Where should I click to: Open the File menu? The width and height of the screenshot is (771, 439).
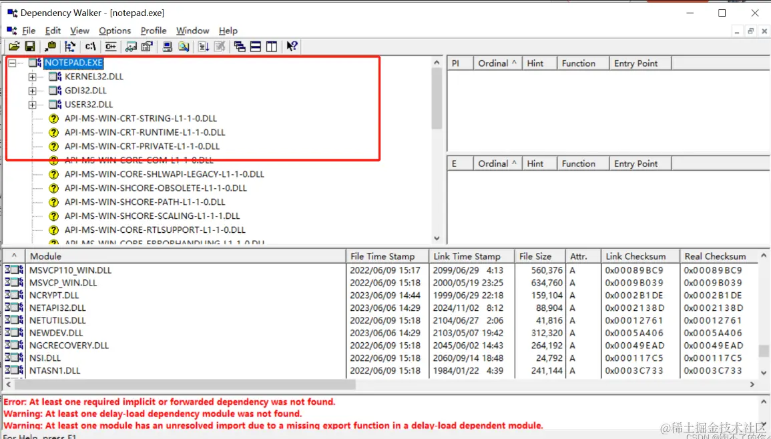[x=29, y=31]
